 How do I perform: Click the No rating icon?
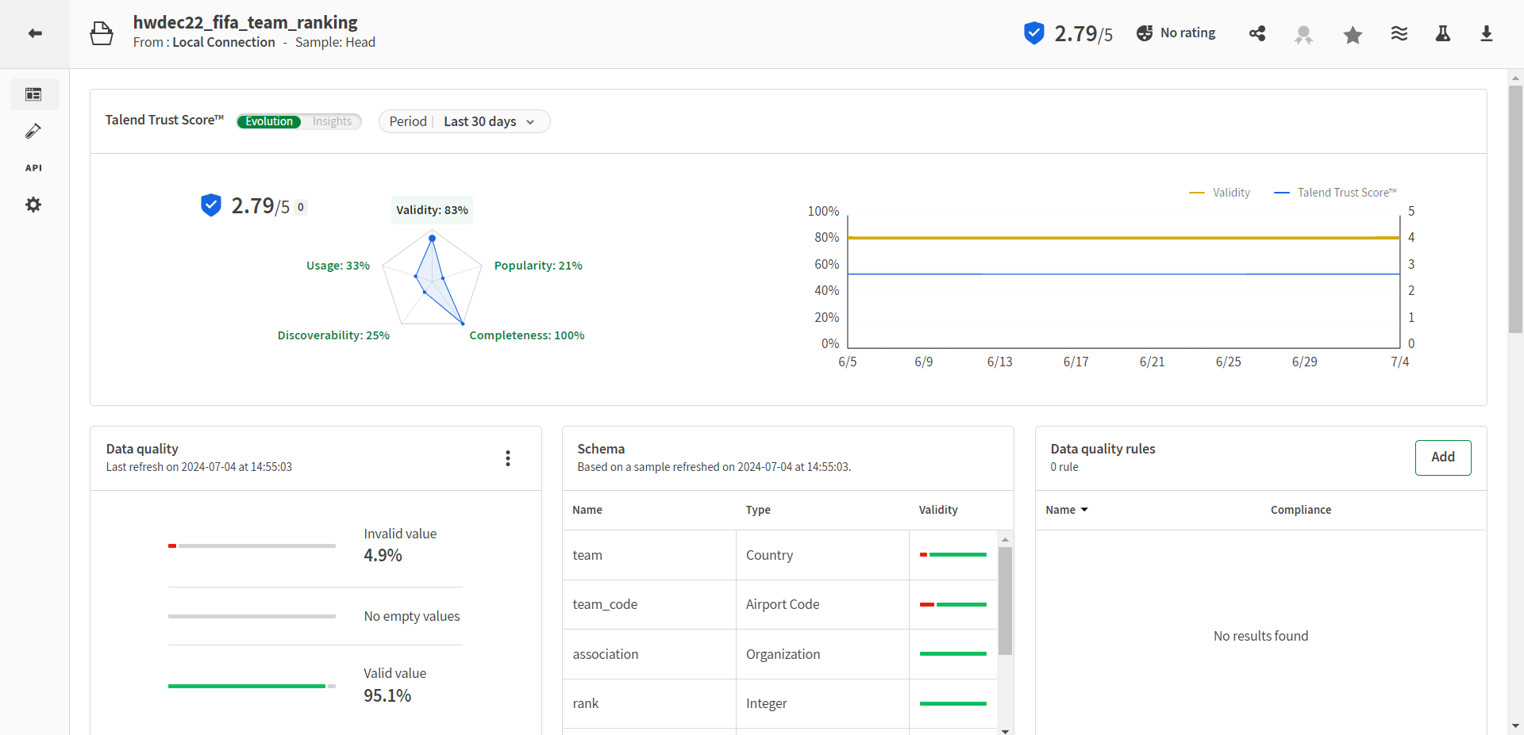tap(1145, 33)
